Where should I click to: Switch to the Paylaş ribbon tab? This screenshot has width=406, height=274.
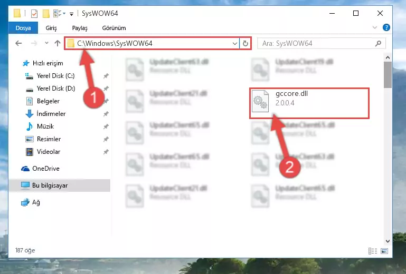coord(80,28)
